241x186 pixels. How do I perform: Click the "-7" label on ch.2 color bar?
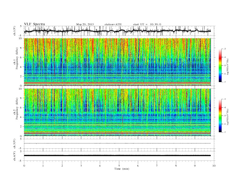click(x=224, y=132)
